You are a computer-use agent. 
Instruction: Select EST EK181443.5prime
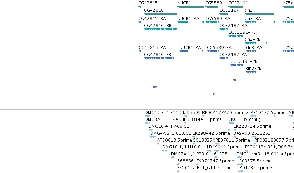203,119
